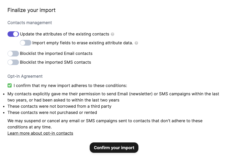Image resolution: width=225 pixels, height=159 pixels.
Task: Open Learn more about opt-in contacts link
Action: coord(40,133)
